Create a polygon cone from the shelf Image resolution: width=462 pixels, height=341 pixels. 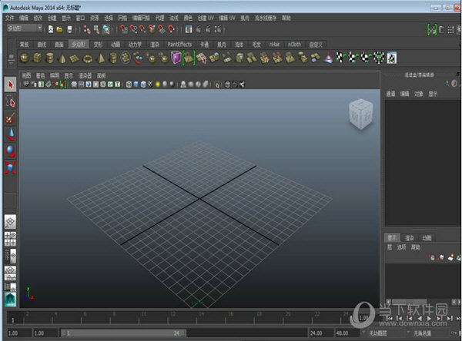point(62,58)
